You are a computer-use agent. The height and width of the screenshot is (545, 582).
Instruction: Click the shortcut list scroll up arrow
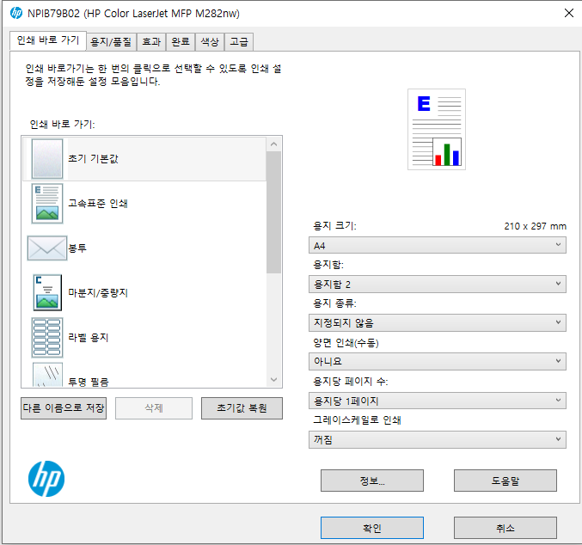click(274, 144)
